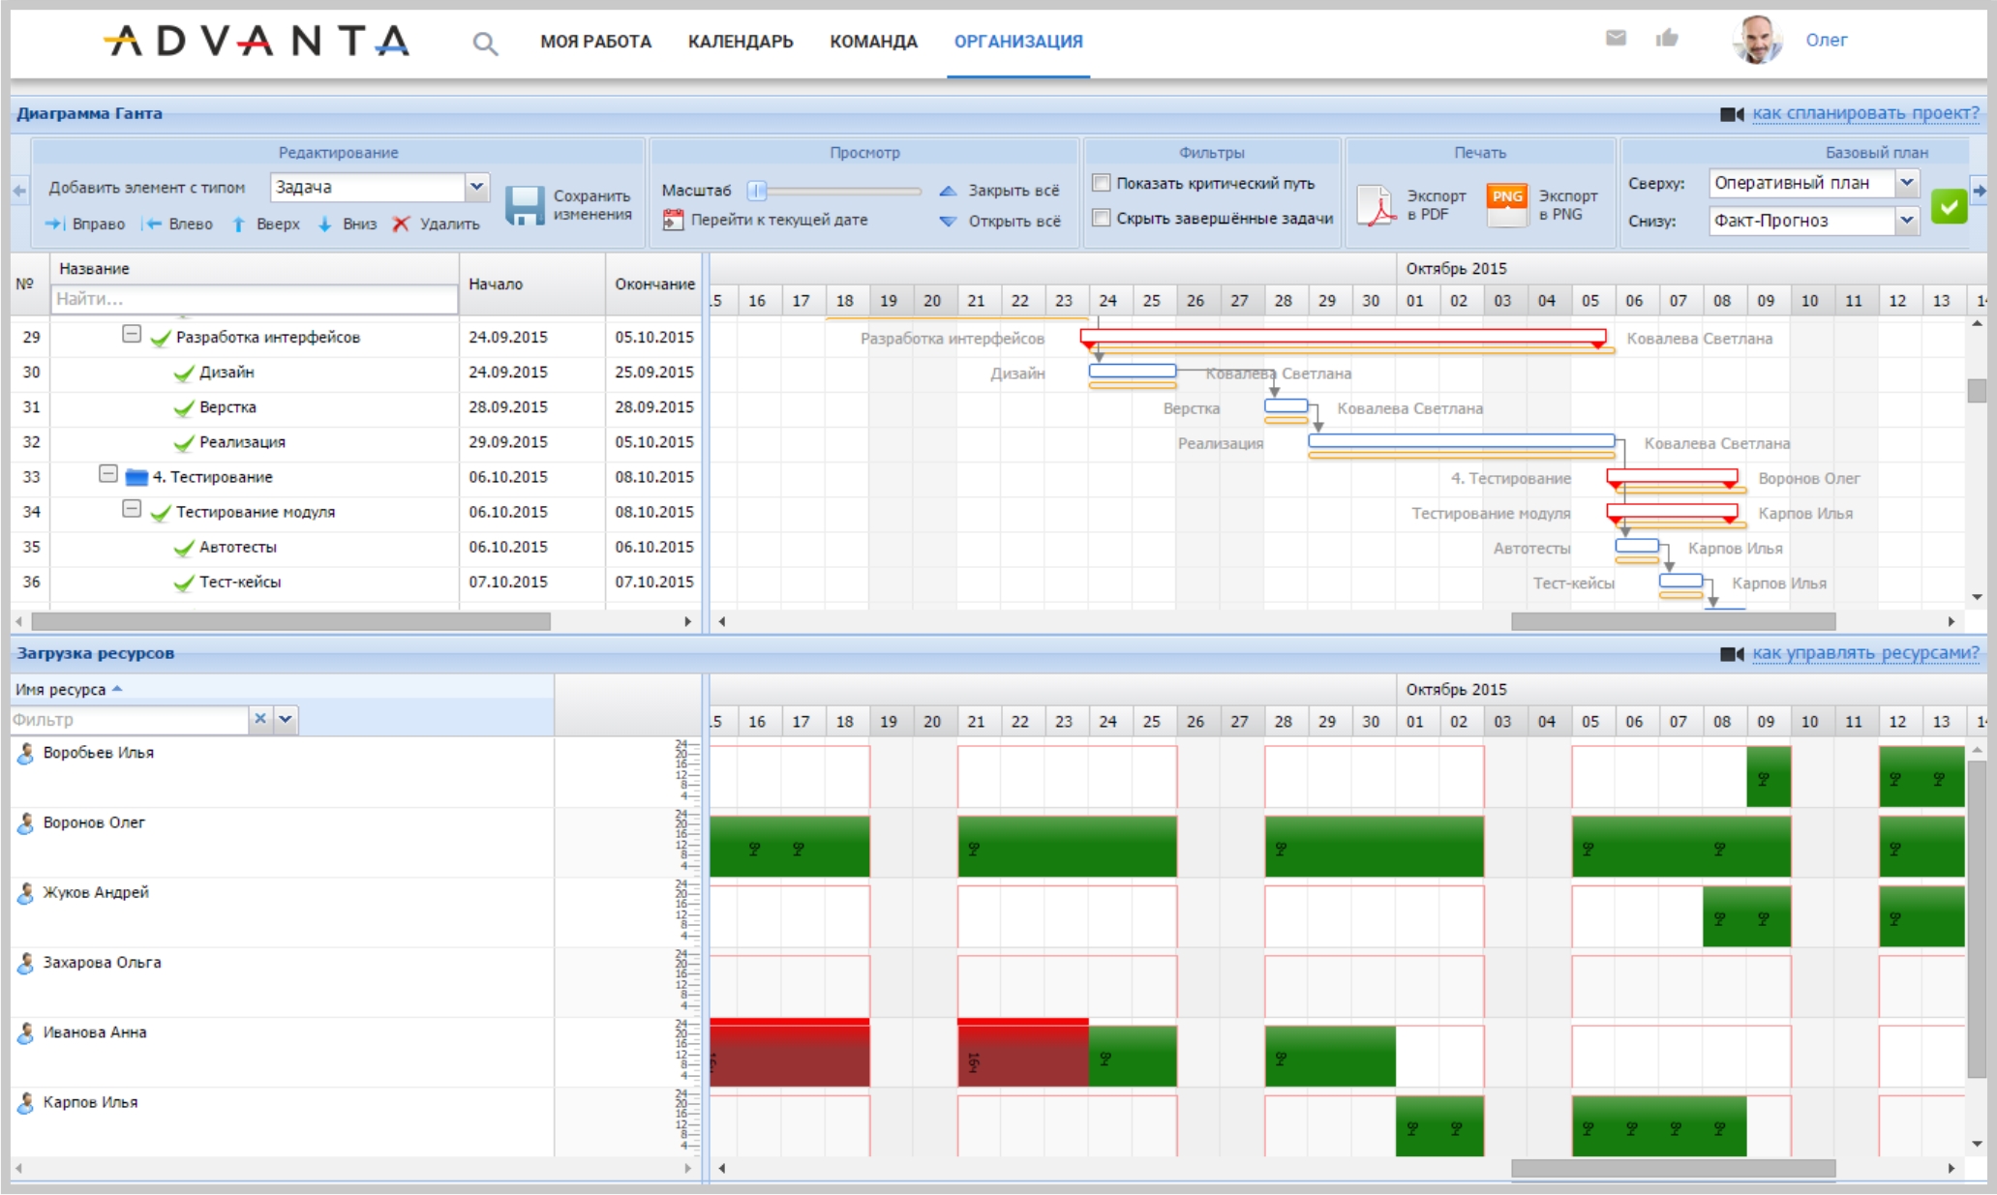
Task: Enable Показать критический путь checkbox
Action: [x=1101, y=183]
